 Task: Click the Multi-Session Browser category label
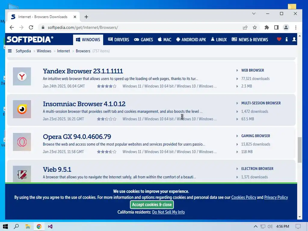[261, 103]
